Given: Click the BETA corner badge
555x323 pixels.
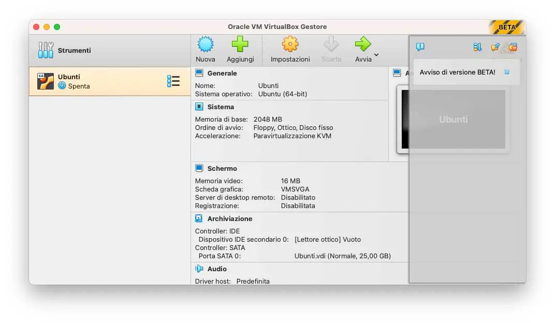Looking at the screenshot, I should (x=507, y=27).
